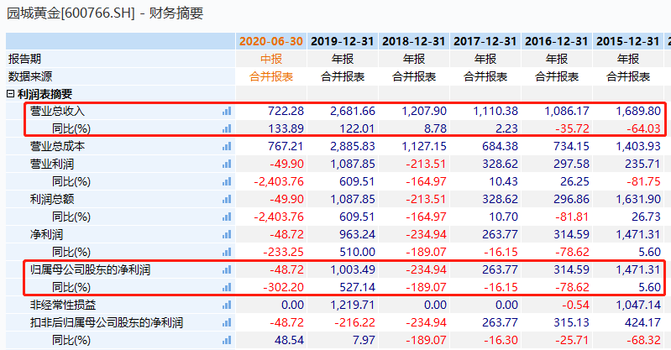
Task: Open chart icon for 营业总成本 row
Action: click(x=227, y=146)
